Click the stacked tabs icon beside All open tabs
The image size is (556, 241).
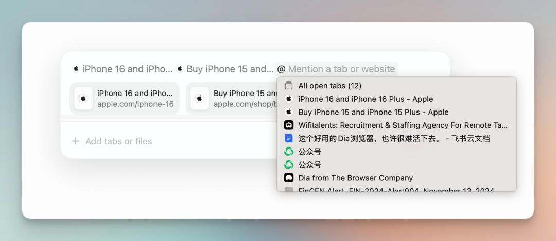(x=289, y=85)
